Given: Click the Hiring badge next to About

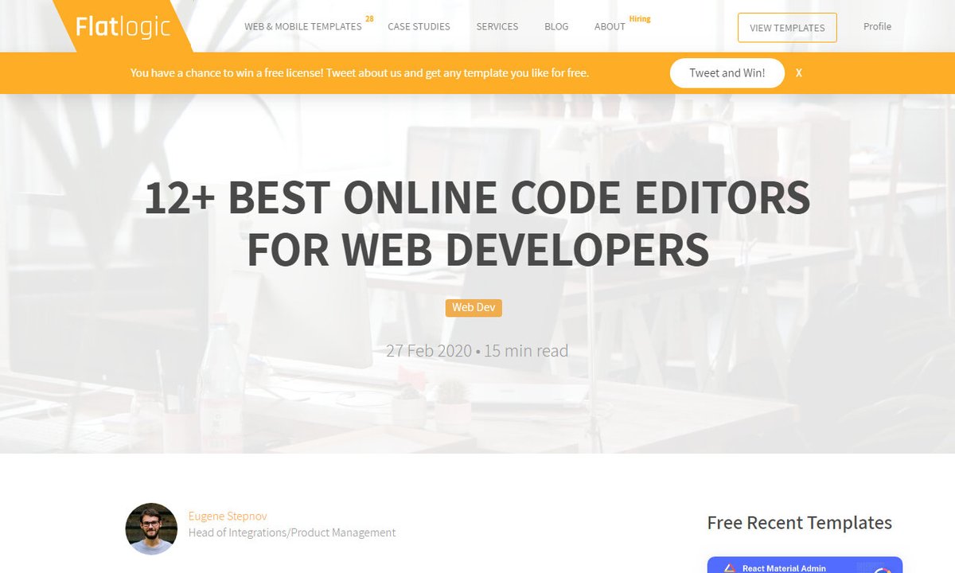Looking at the screenshot, I should 640,18.
